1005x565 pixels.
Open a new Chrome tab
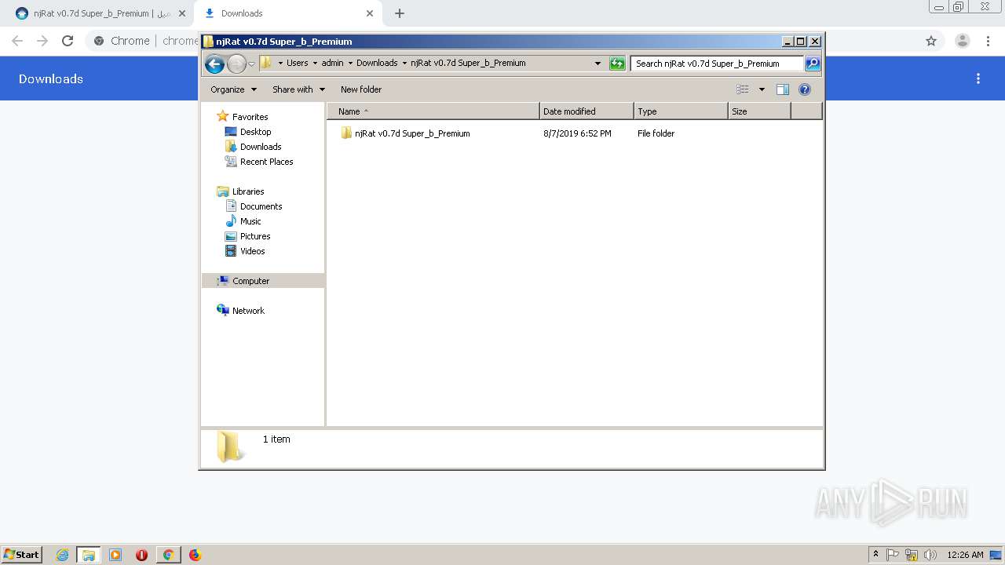click(x=400, y=13)
